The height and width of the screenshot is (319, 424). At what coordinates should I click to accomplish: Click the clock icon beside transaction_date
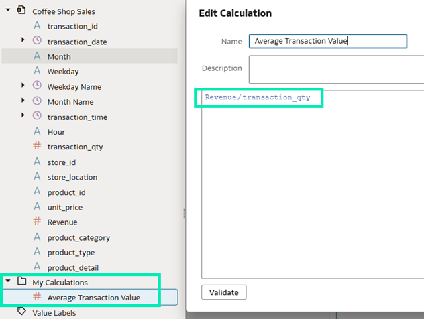tap(37, 42)
